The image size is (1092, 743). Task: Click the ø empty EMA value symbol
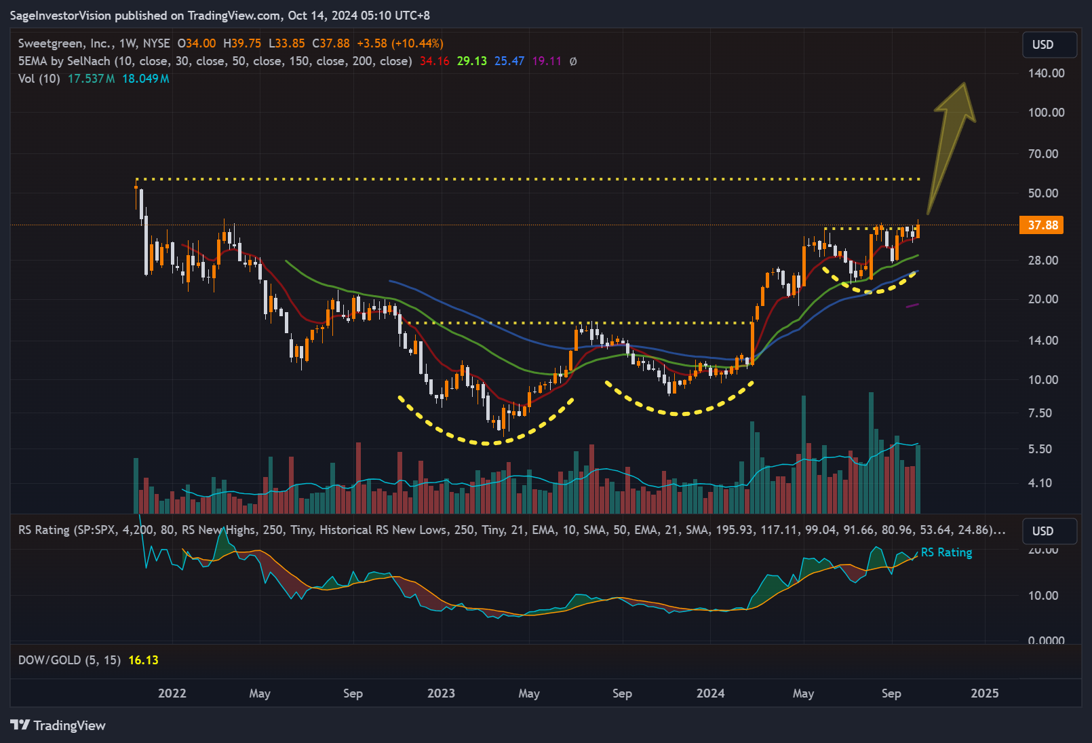(x=573, y=61)
